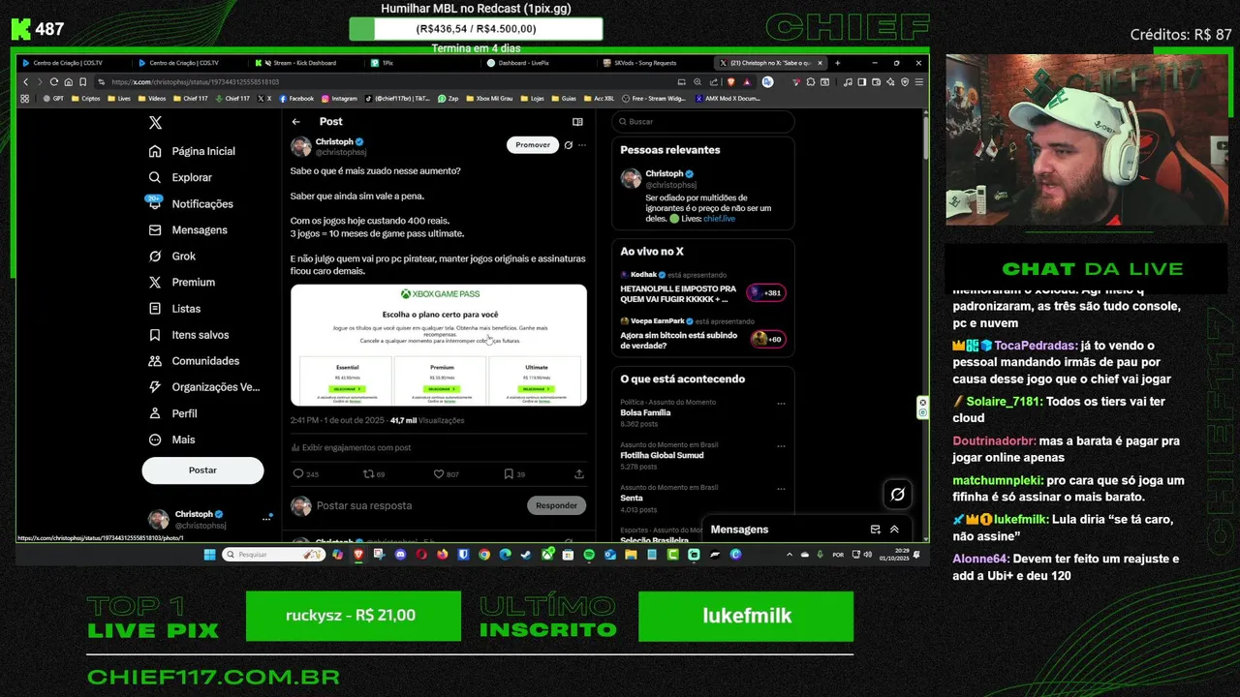Open Listas in the X sidebar
Screen dimensions: 1240x697
pyautogui.click(x=174, y=308)
